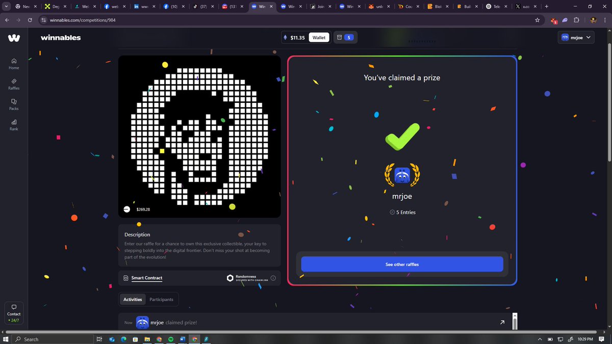The image size is (612, 344).
Task: Expand the mrjoe account dropdown
Action: [576, 37]
